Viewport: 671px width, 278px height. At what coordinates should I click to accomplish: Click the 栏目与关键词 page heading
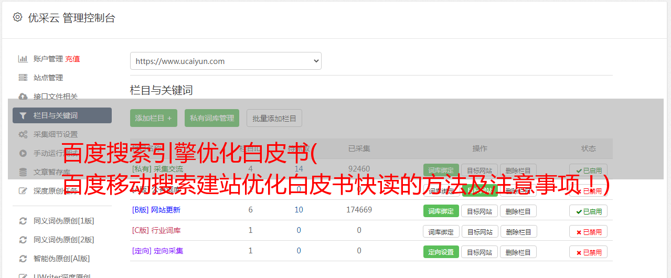click(162, 90)
